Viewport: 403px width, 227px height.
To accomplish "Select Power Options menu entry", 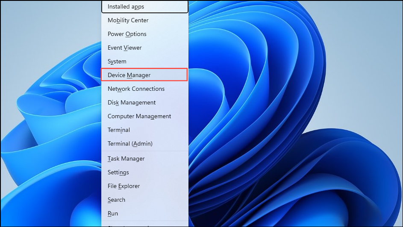I will [145, 34].
